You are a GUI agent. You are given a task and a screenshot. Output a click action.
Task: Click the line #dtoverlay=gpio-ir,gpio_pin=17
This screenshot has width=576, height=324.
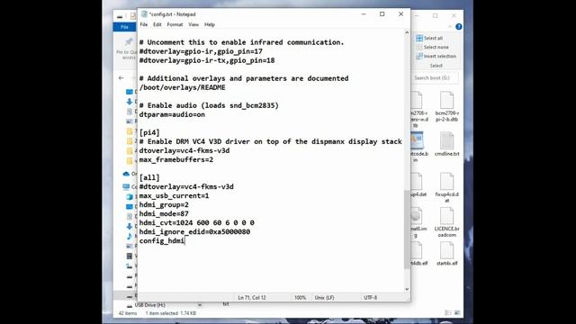pyautogui.click(x=201, y=51)
